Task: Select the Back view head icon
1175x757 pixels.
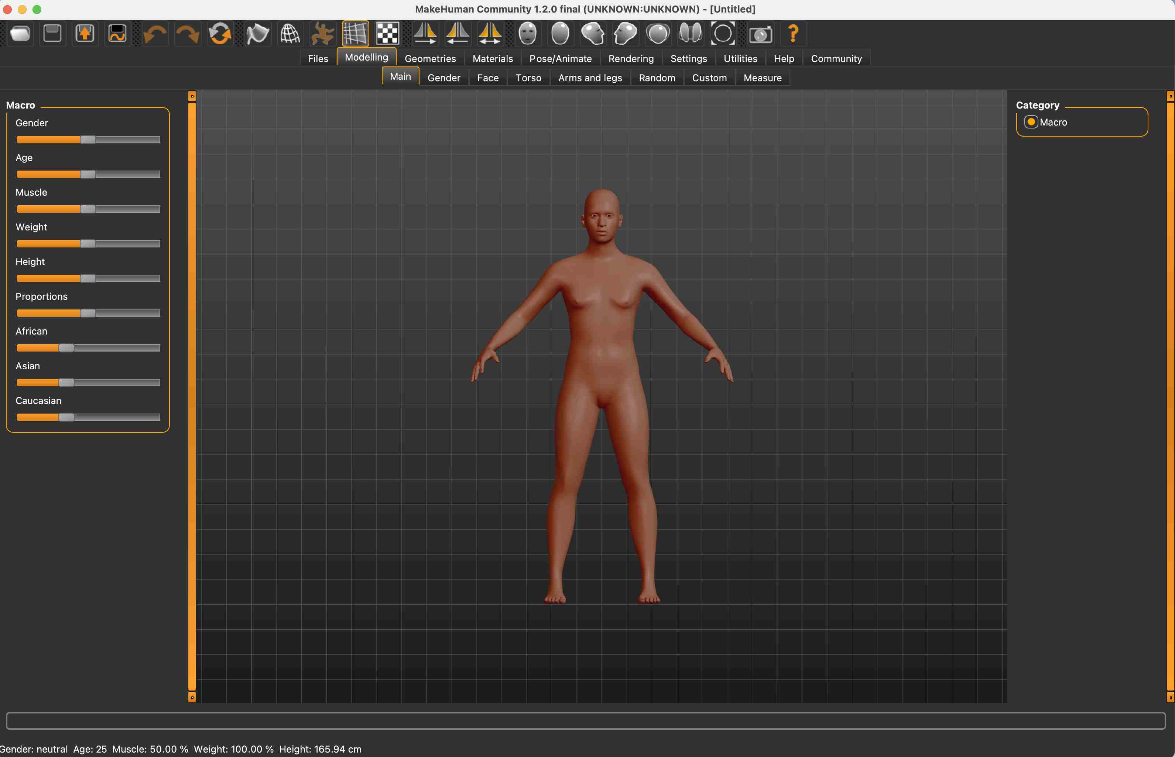Action: 560,34
